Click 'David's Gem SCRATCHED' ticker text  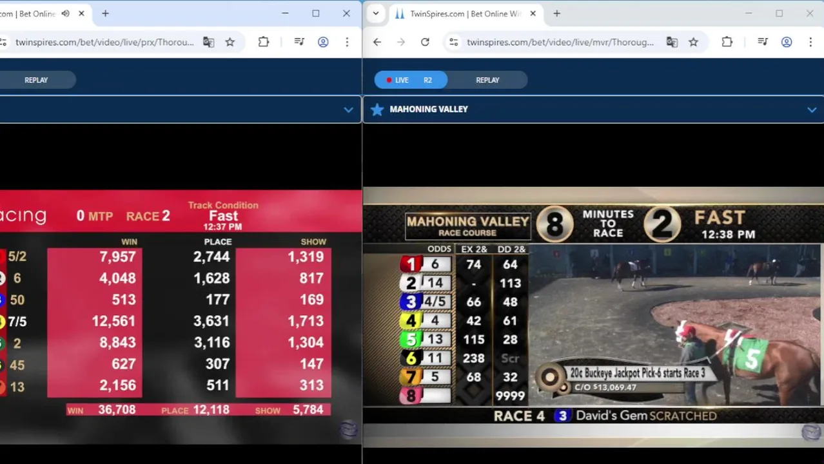[646, 416]
